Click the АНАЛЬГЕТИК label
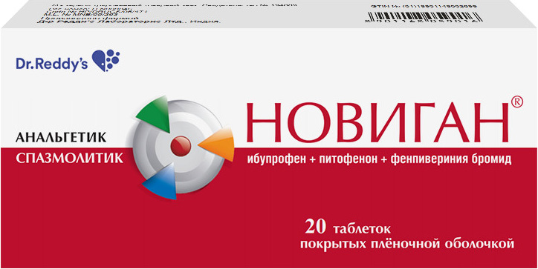Image resolution: width=538 pixels, height=269 pixels. (60, 138)
